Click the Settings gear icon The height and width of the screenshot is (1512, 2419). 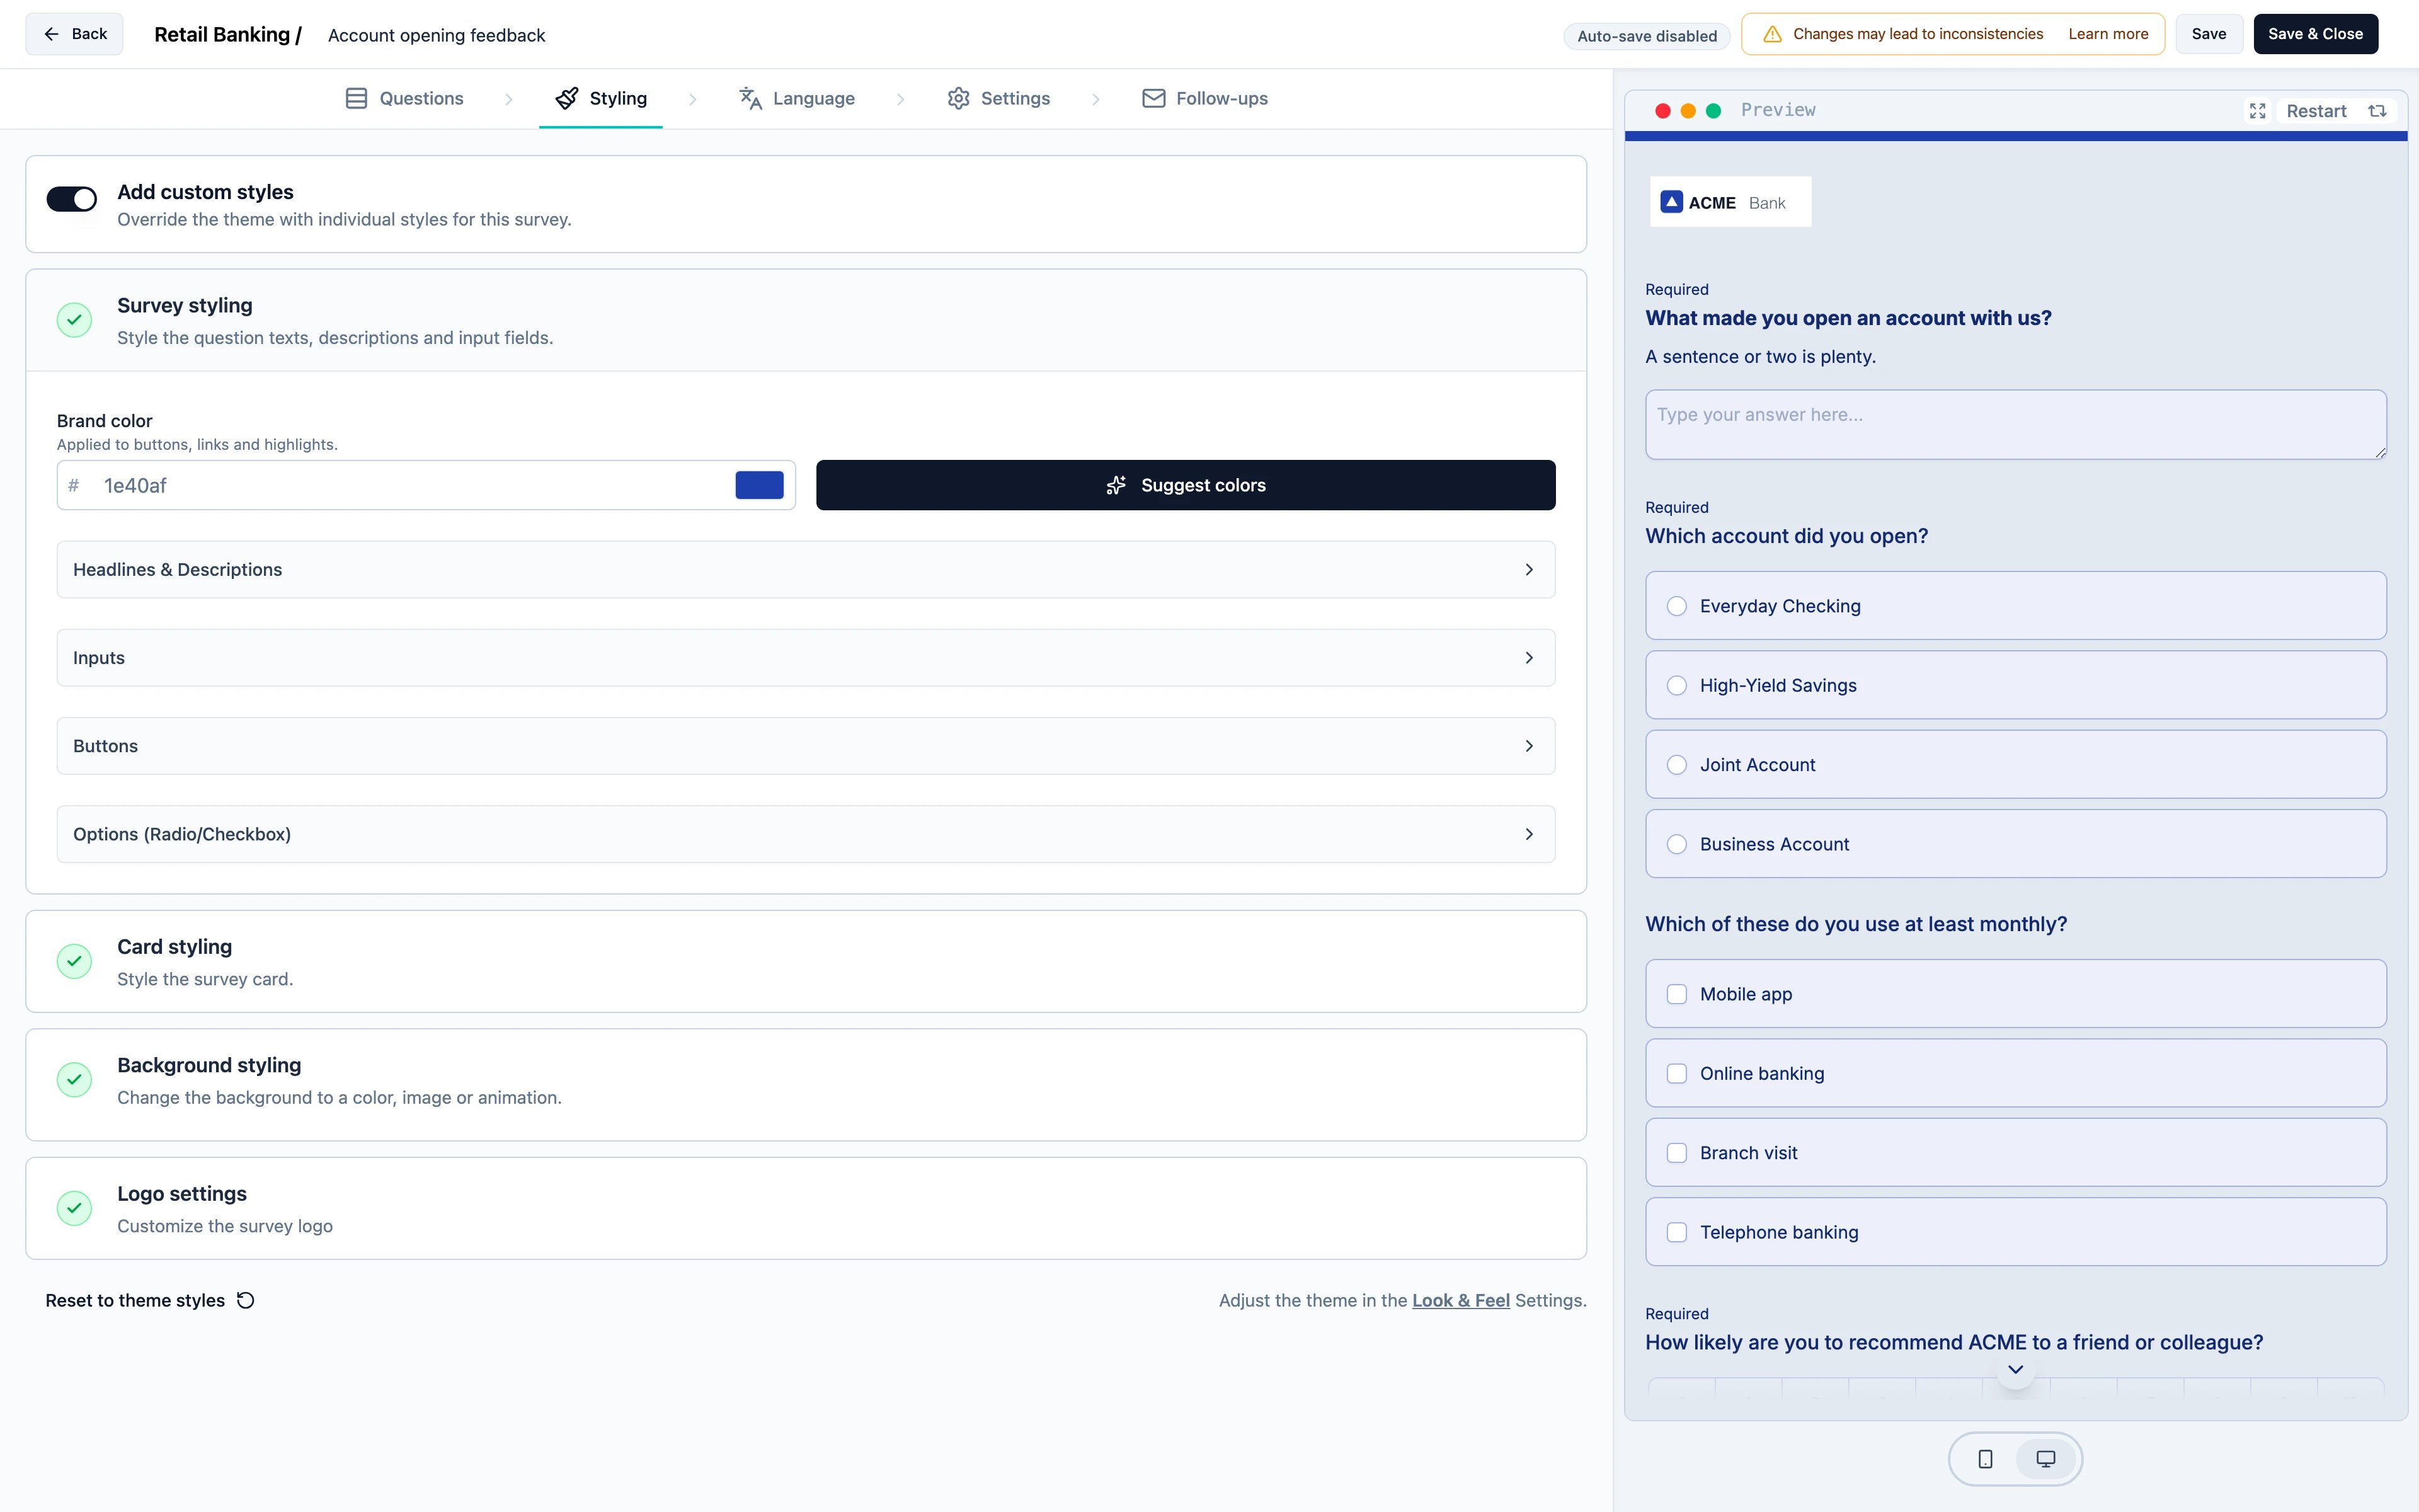(959, 98)
